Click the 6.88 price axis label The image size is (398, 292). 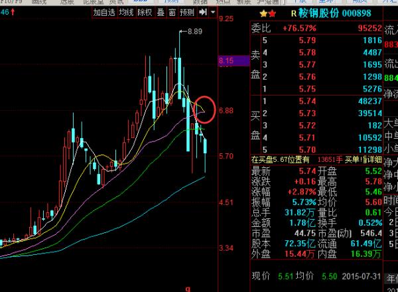226,111
